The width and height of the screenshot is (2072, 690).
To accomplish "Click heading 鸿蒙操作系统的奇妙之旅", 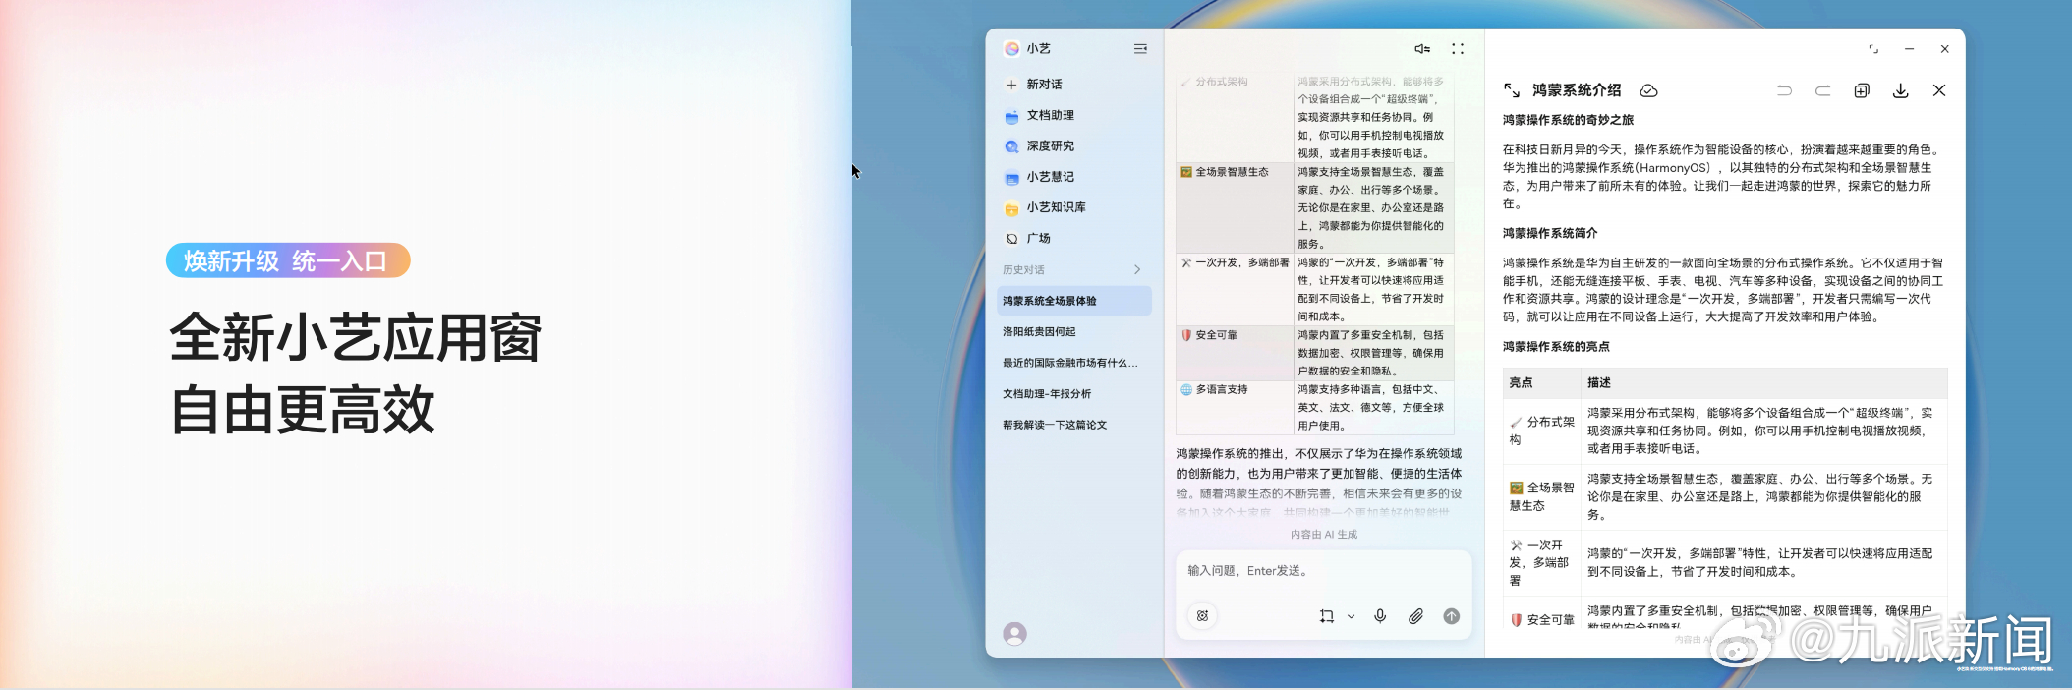I will tap(1568, 120).
